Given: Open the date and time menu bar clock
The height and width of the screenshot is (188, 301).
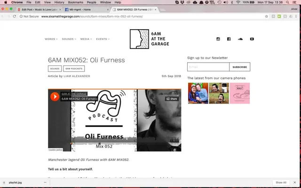Looking at the screenshot, I should tap(270, 2).
